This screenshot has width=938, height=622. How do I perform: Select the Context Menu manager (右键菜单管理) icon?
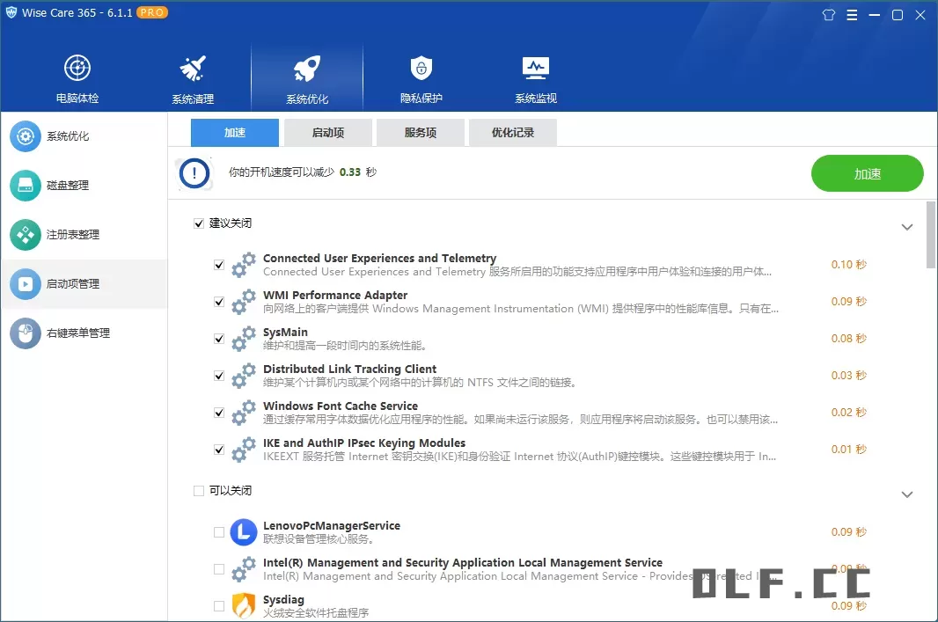(x=26, y=333)
